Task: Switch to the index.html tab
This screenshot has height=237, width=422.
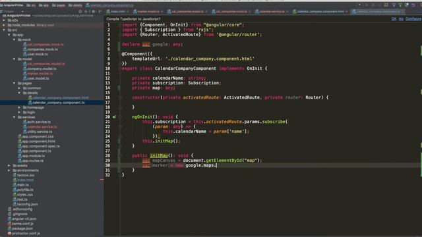Action: 117,12
